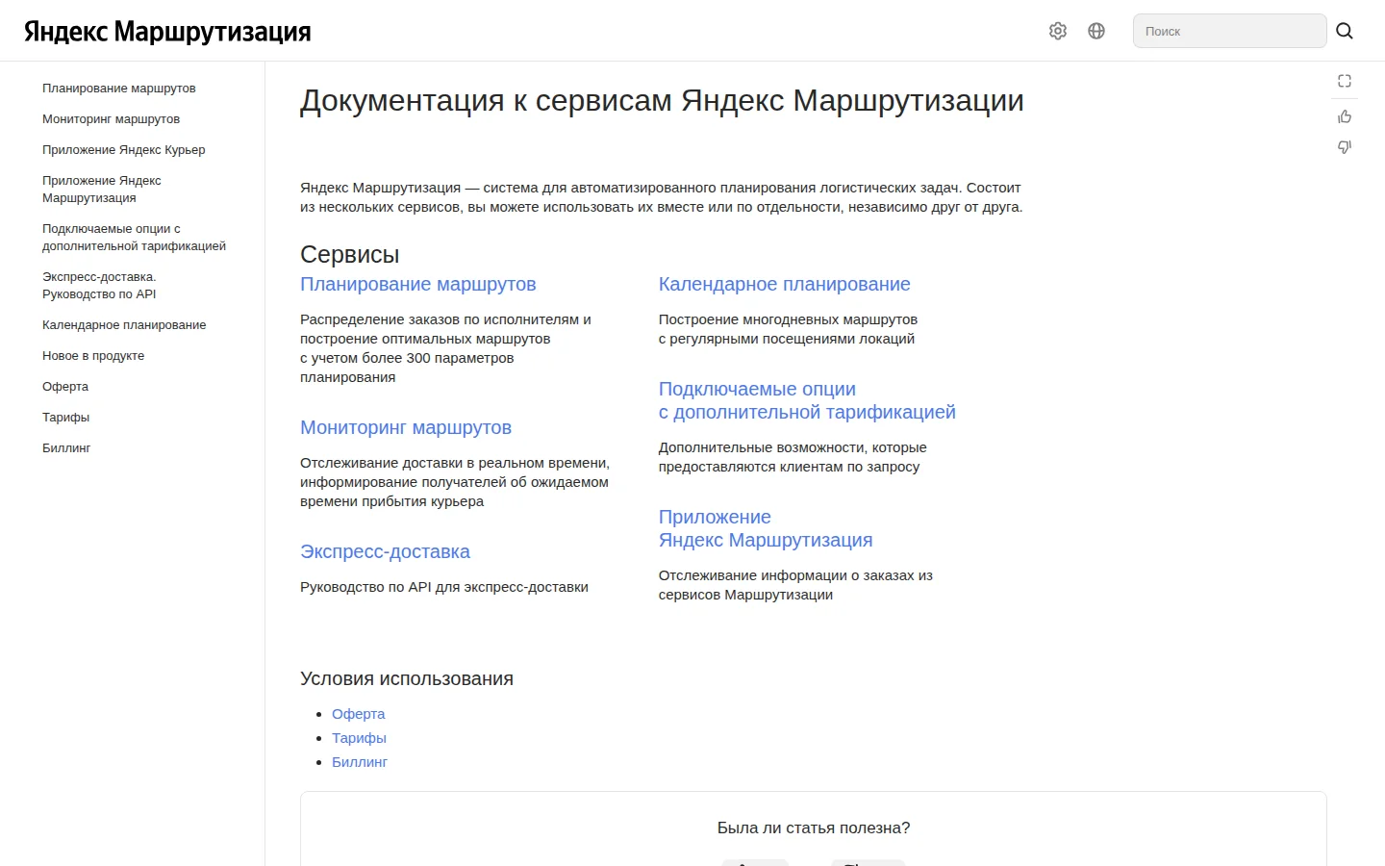Screen dimensions: 1385x866
Task: Click text Руководство по API для экспресс-доставки
Action: click(444, 587)
